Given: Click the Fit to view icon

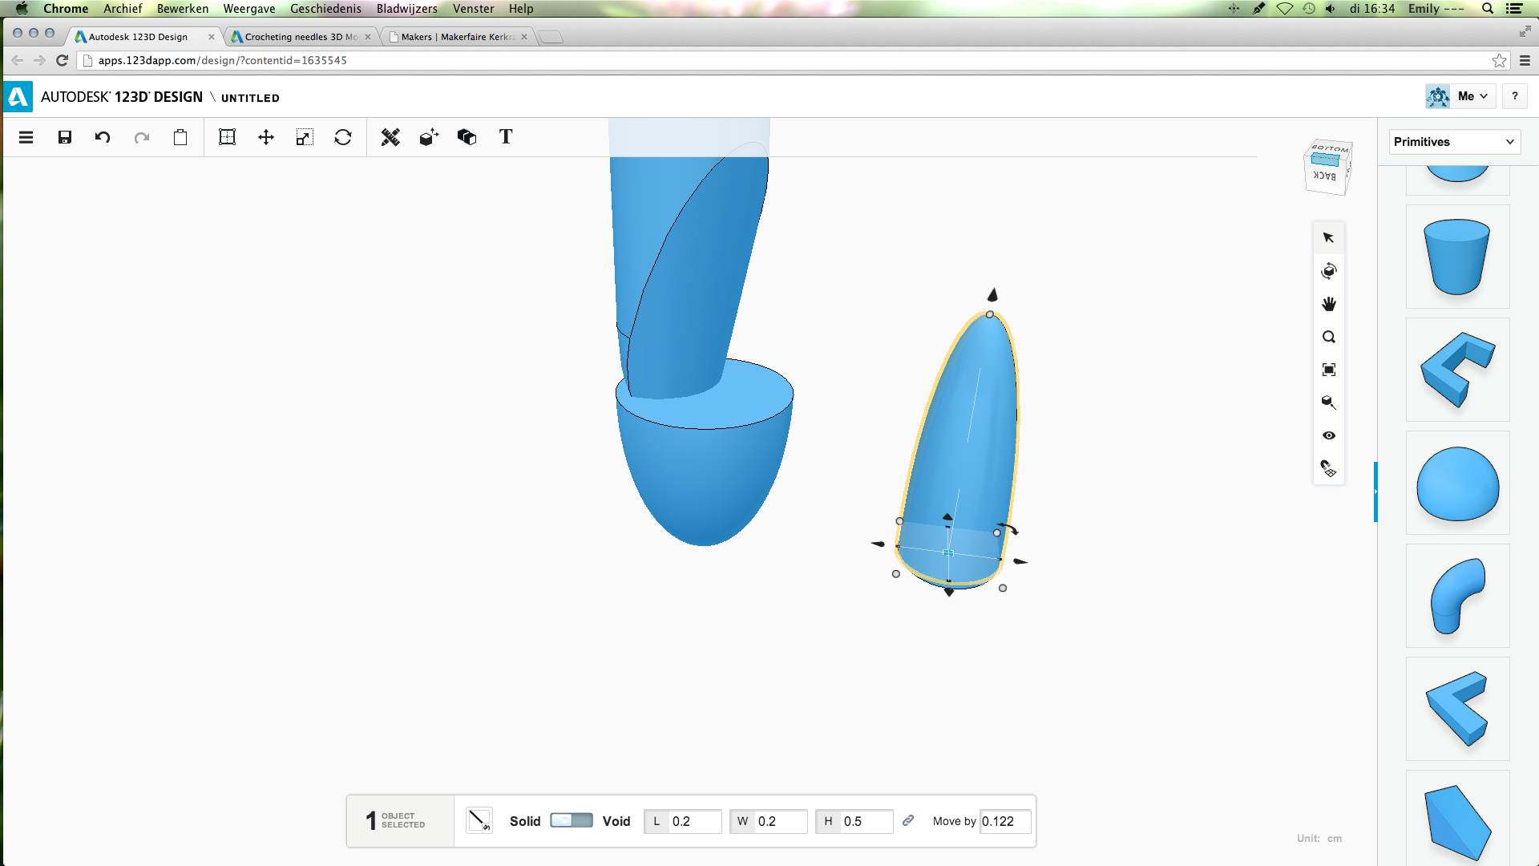Looking at the screenshot, I should coord(1328,370).
